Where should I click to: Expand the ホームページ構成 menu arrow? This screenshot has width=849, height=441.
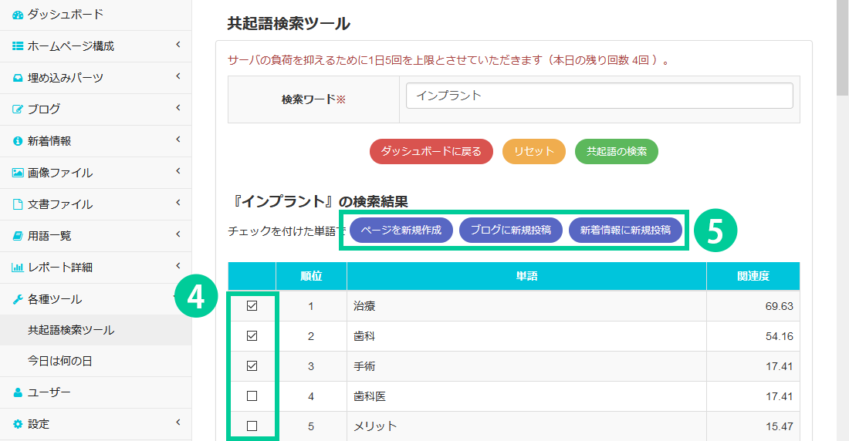[x=178, y=45]
